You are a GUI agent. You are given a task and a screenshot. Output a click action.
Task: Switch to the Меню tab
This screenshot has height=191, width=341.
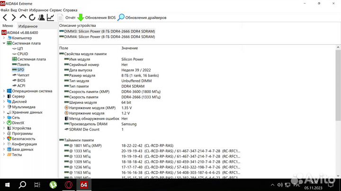[x=8, y=25]
